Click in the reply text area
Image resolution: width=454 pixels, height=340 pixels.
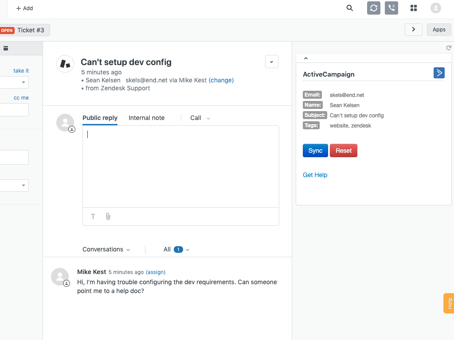(x=180, y=166)
